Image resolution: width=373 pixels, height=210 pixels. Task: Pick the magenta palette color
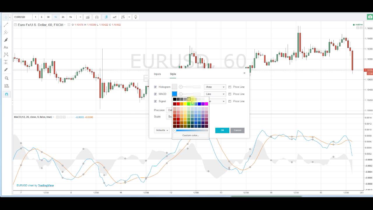(x=206, y=104)
